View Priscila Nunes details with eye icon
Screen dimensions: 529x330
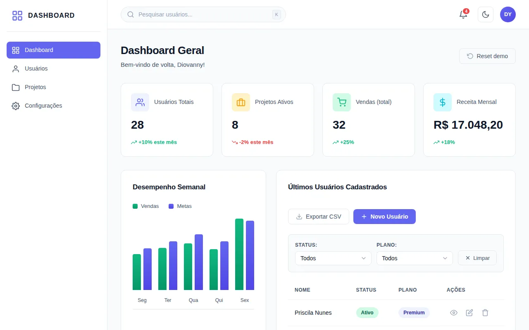click(454, 313)
